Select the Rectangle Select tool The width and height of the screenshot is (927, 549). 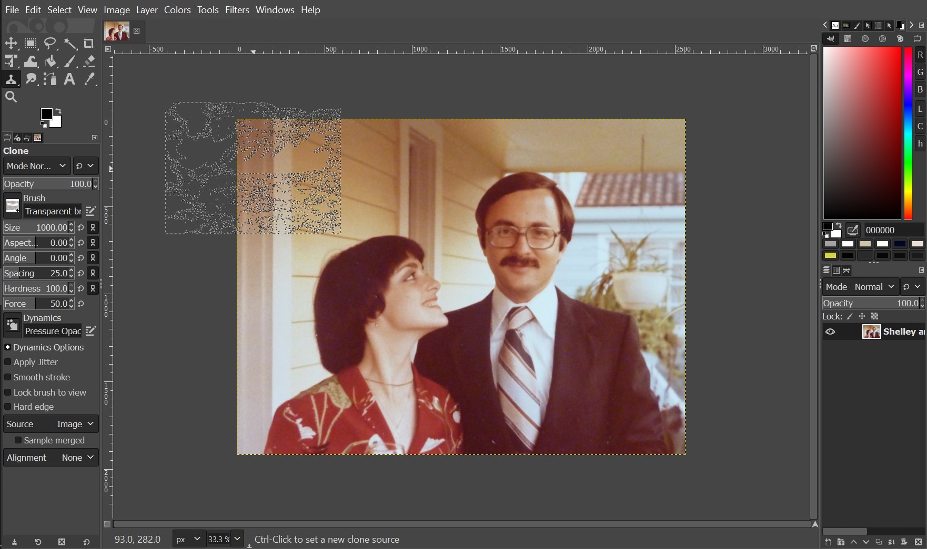click(31, 44)
